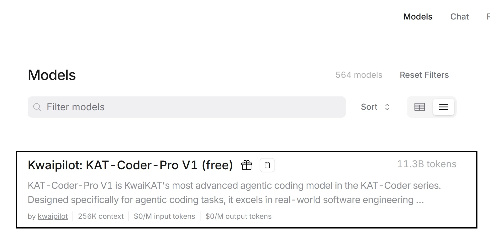Switch to the table grid view
Viewport: 490px width, 246px height.
(x=419, y=107)
